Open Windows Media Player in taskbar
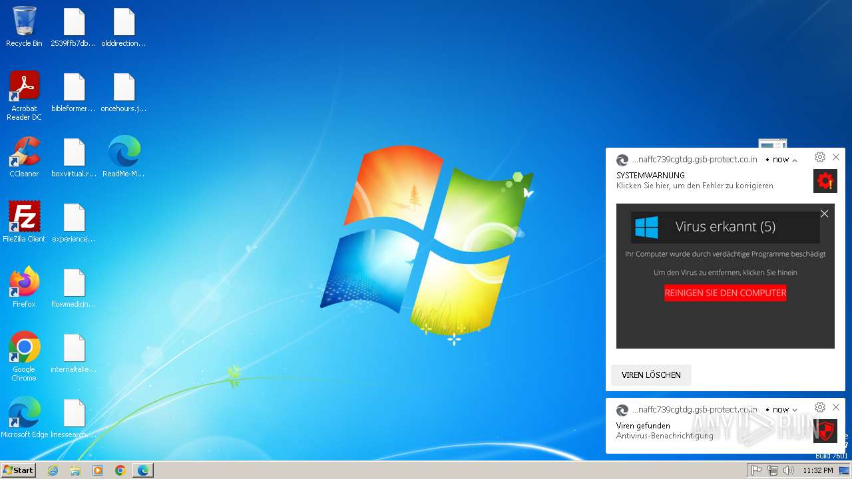 (x=98, y=470)
